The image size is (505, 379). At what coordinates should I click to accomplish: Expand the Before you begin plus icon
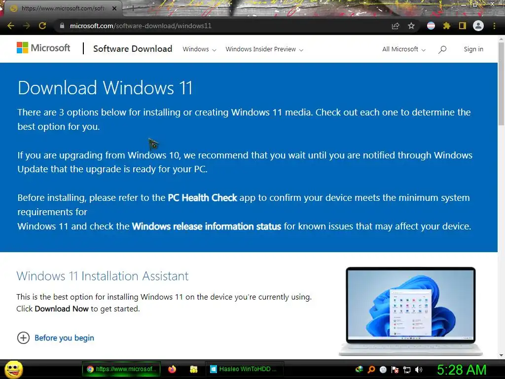click(x=23, y=338)
